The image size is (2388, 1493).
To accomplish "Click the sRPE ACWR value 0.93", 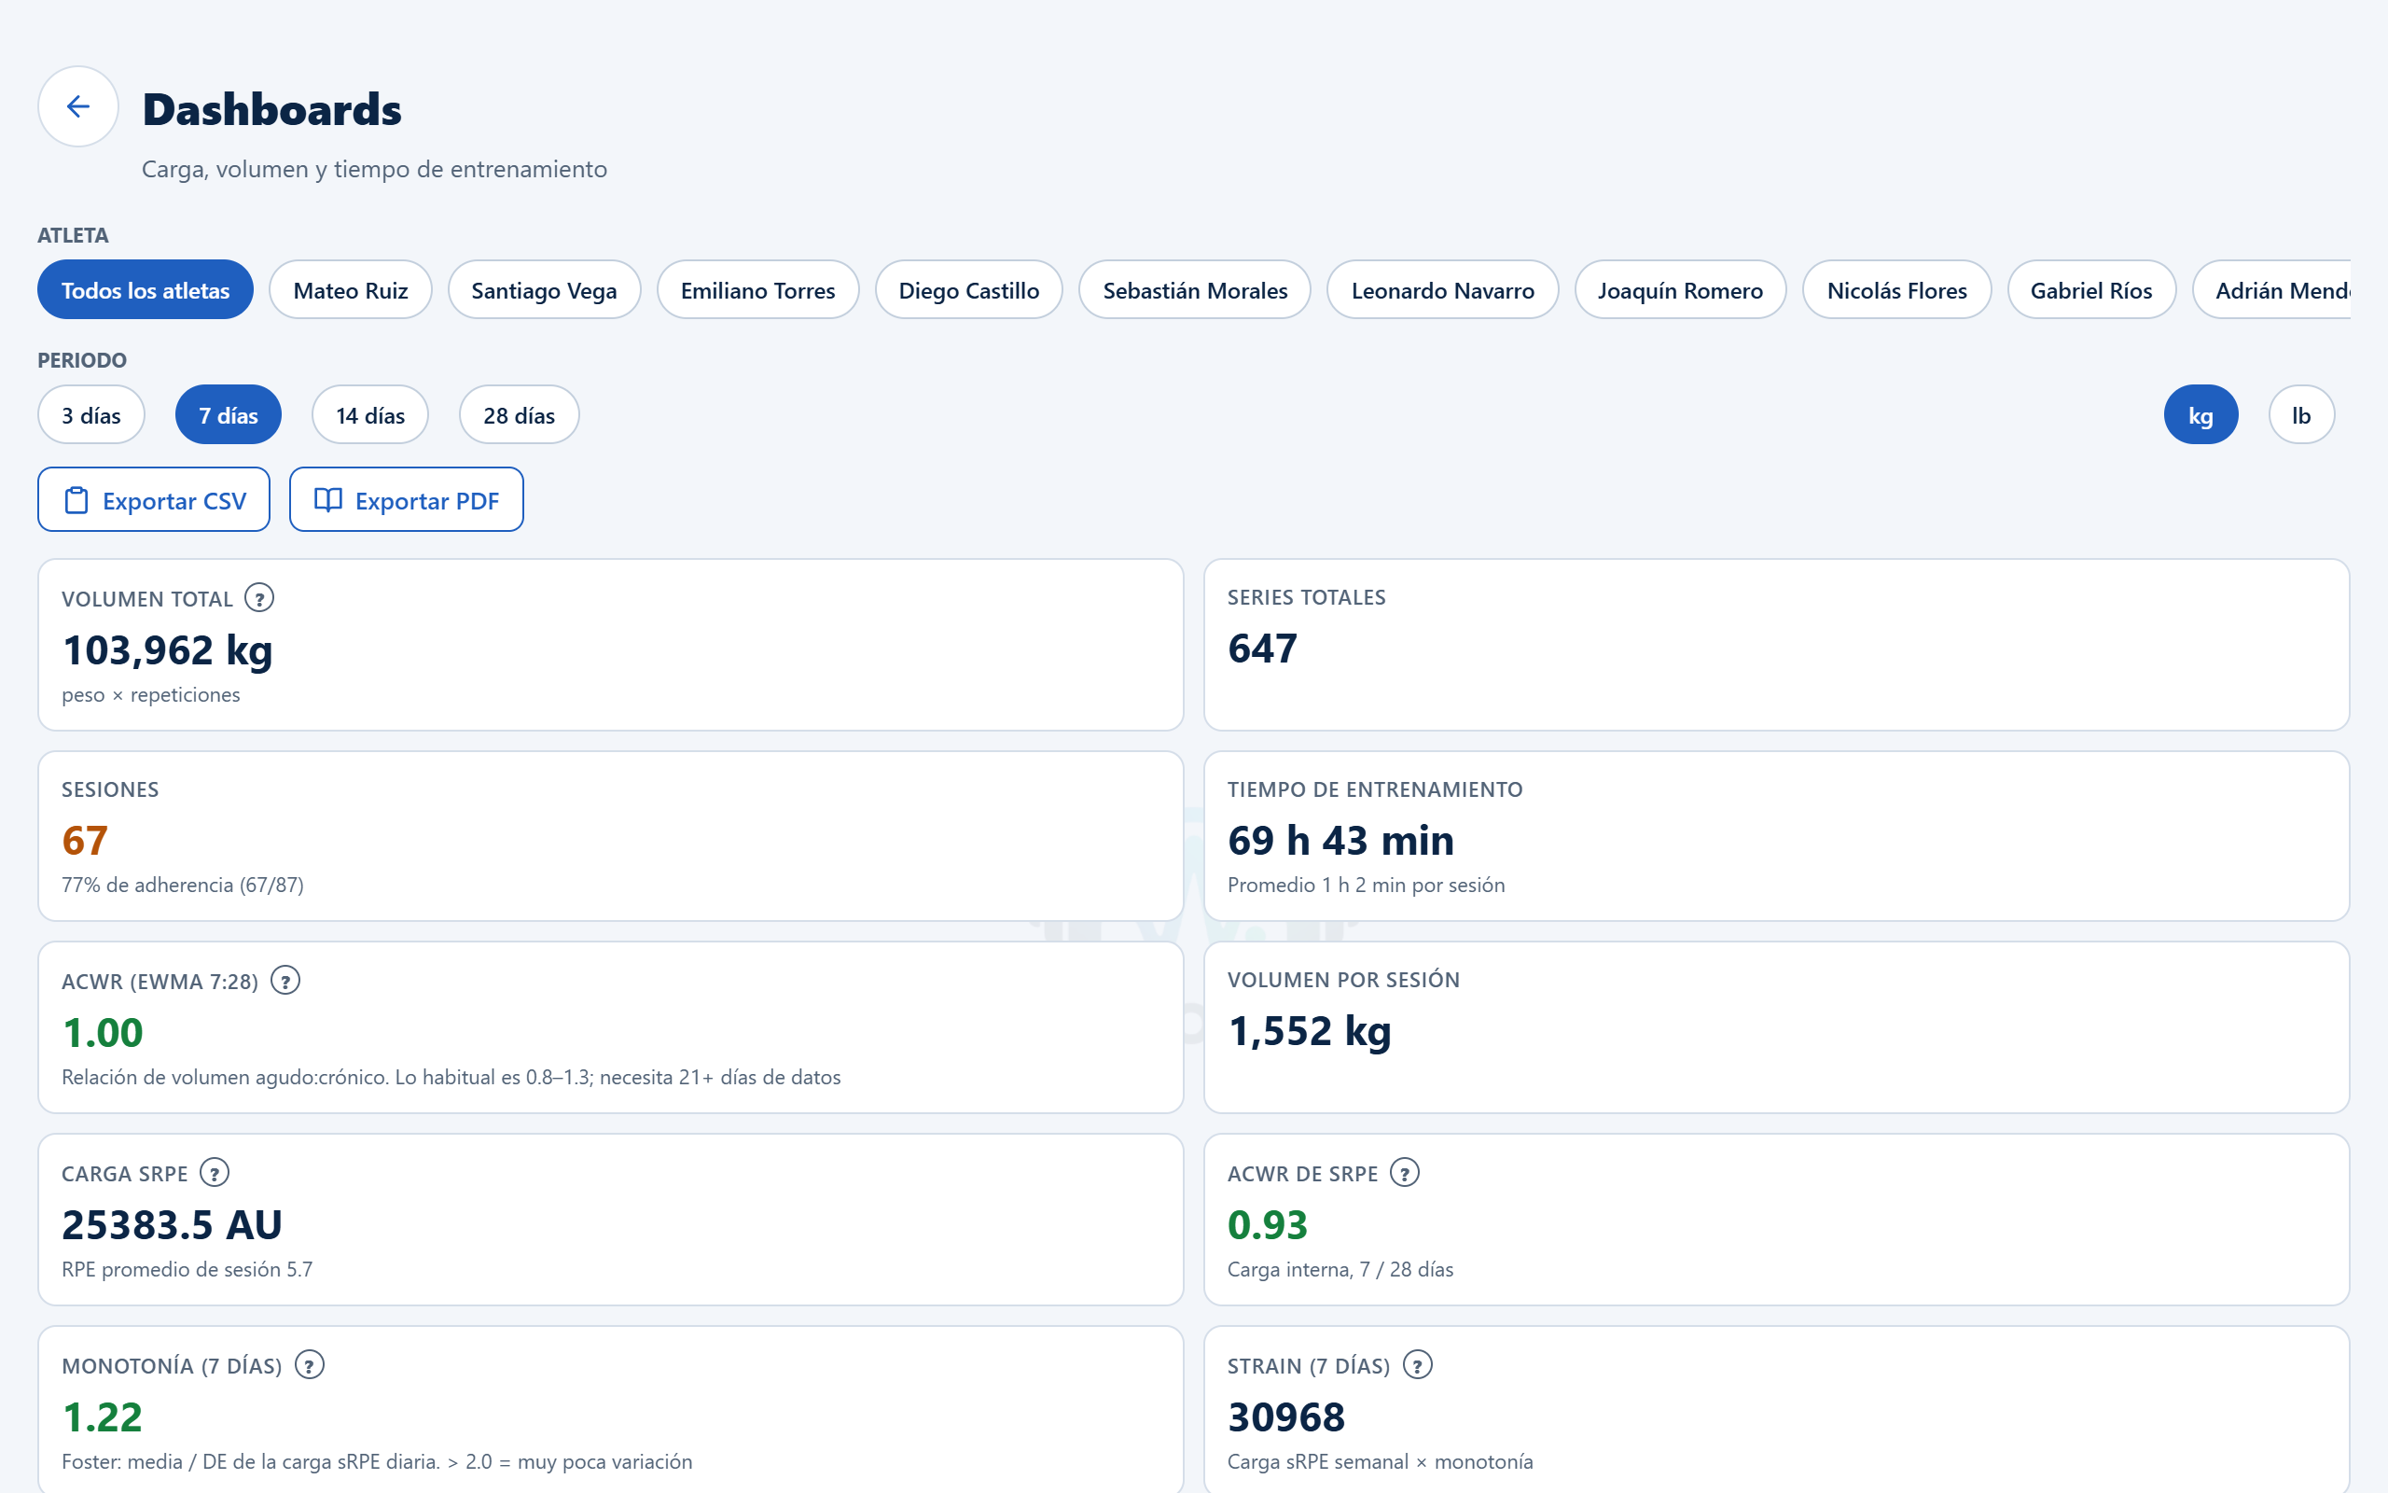I will 1267,1225.
